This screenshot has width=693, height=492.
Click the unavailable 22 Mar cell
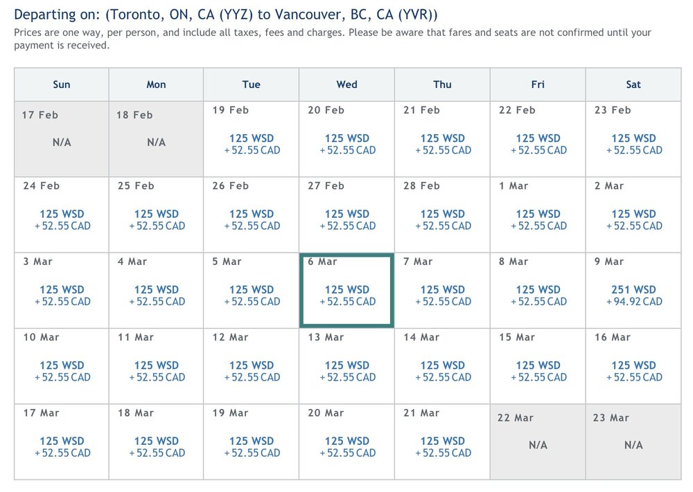pyautogui.click(x=538, y=441)
